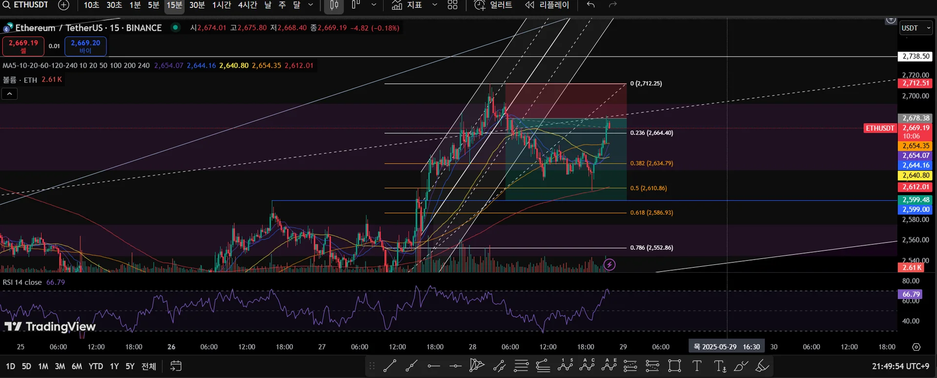Undo the last chart action

(591, 5)
